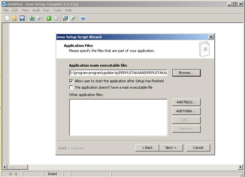245x177 pixels.
Task: Click the horizontal scrollbar left arrow
Action: [4, 167]
